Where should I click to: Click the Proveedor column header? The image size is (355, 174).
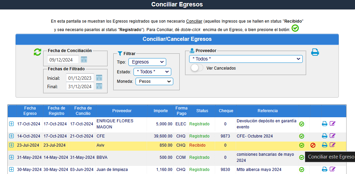122,111
